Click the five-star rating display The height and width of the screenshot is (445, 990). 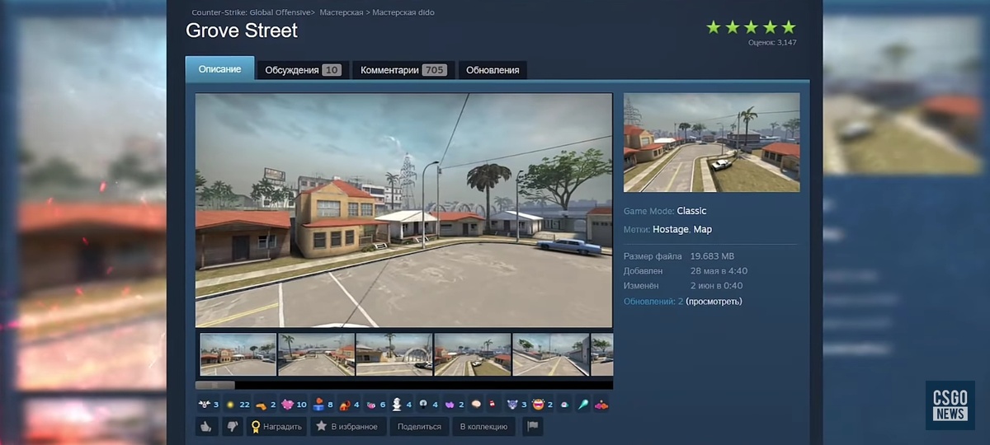pyautogui.click(x=751, y=27)
